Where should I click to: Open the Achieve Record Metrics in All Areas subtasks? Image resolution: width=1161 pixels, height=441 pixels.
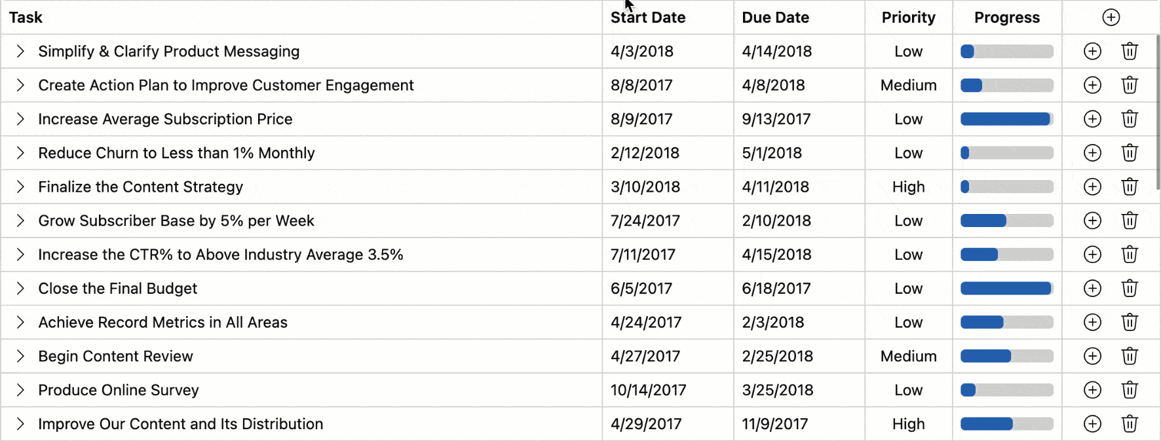click(20, 322)
